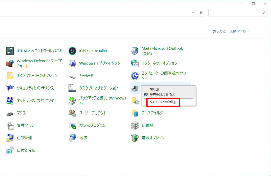Click the Control Panel search box
The height and width of the screenshot is (176, 271).
point(236,13)
